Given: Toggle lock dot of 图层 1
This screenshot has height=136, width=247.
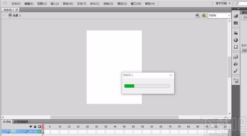Looking at the screenshot, I should click(x=35, y=131).
